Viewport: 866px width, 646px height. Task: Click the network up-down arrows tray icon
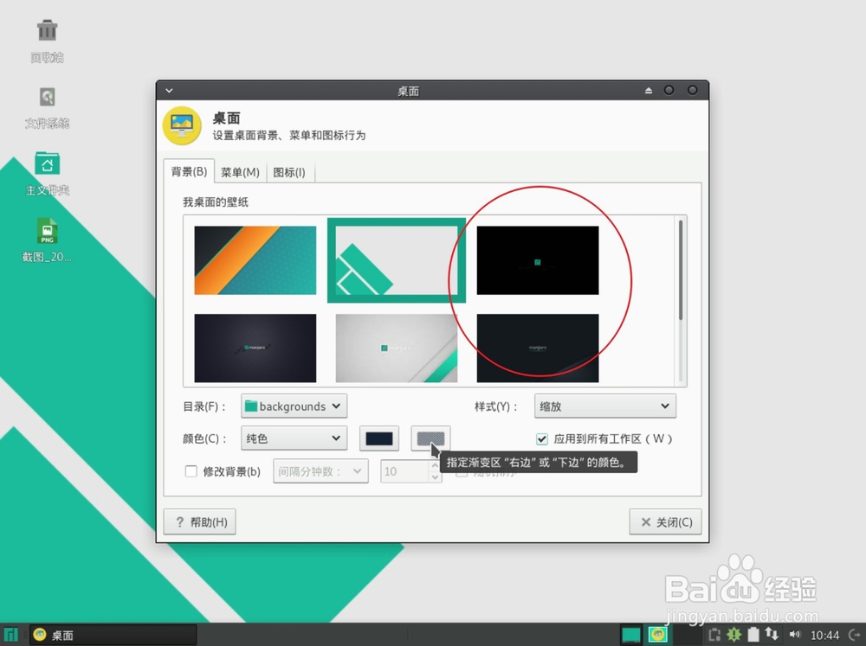[x=771, y=635]
